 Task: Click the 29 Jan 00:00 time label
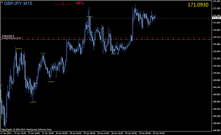click(x=145, y=133)
